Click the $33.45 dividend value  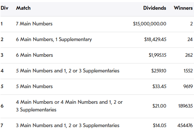[159, 86]
